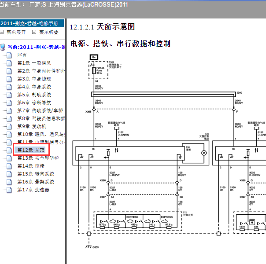Click G305 ground label

pos(96,247)
